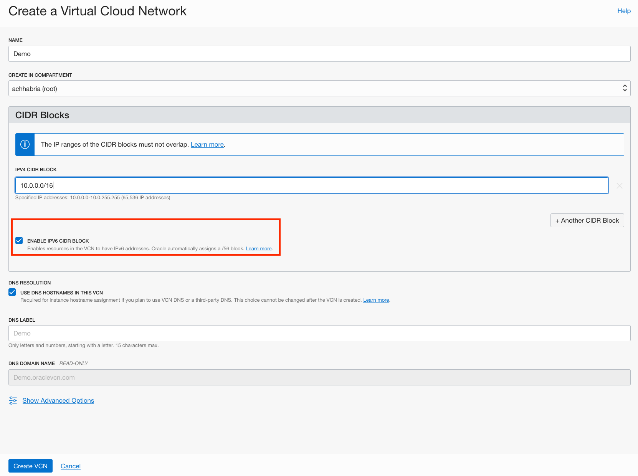Click the blue info icon in the CIDR banner
Image resolution: width=638 pixels, height=476 pixels.
[x=25, y=144]
